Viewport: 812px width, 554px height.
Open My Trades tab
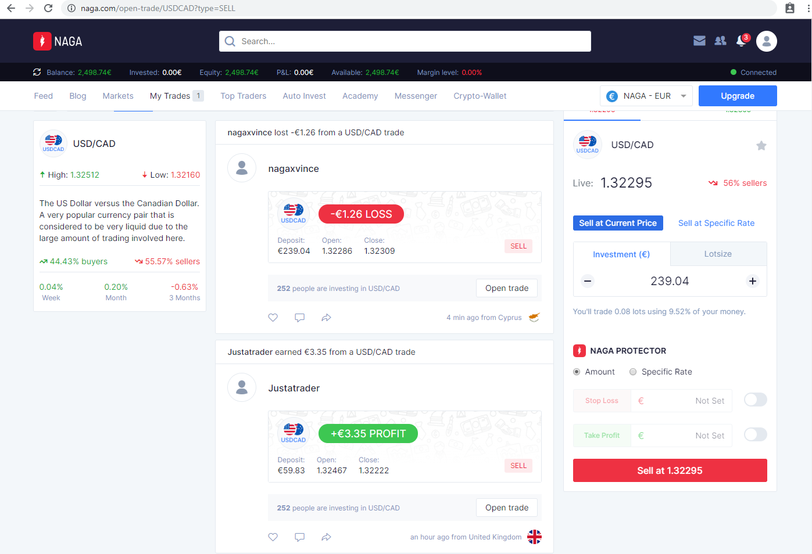pos(176,96)
